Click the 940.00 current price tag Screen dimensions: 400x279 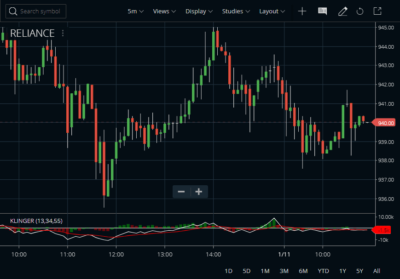pyautogui.click(x=384, y=123)
